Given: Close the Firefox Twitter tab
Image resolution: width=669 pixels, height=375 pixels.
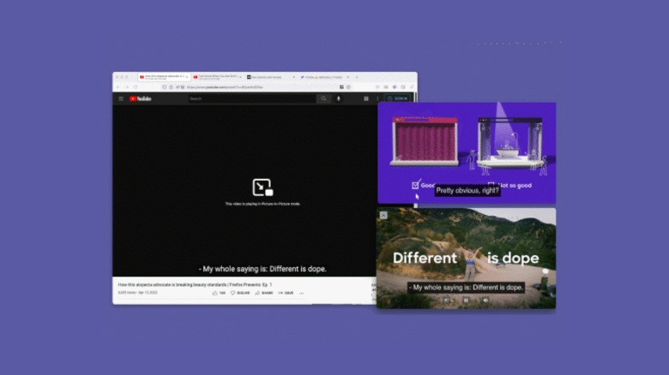Looking at the screenshot, I should [347, 77].
